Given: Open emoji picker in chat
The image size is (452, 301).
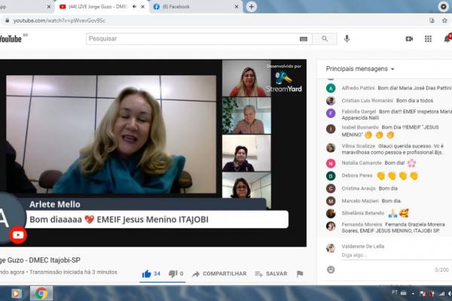Looking at the screenshot, I should point(331,269).
